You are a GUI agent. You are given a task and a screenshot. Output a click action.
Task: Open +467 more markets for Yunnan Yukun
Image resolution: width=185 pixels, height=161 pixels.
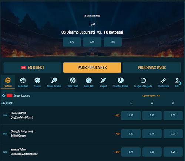117,152
